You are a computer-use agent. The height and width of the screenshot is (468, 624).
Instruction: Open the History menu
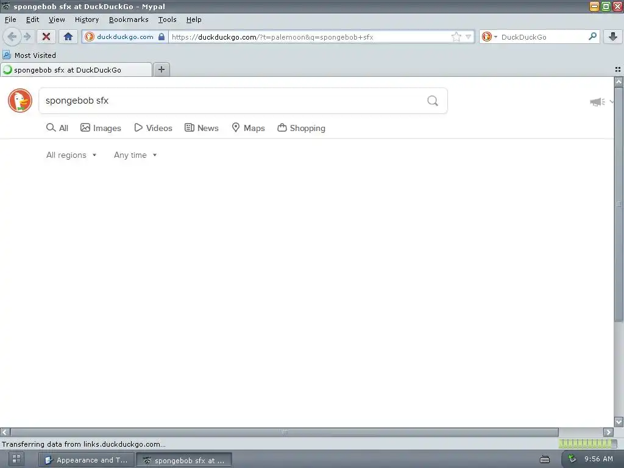87,19
